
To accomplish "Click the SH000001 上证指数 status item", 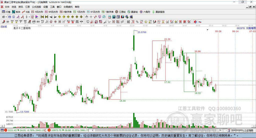I will tap(241, 130).
